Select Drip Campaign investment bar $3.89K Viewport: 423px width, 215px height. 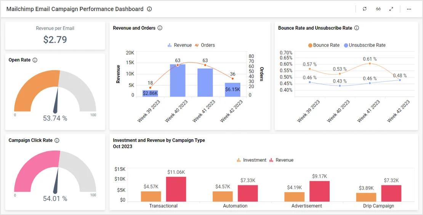(366, 197)
